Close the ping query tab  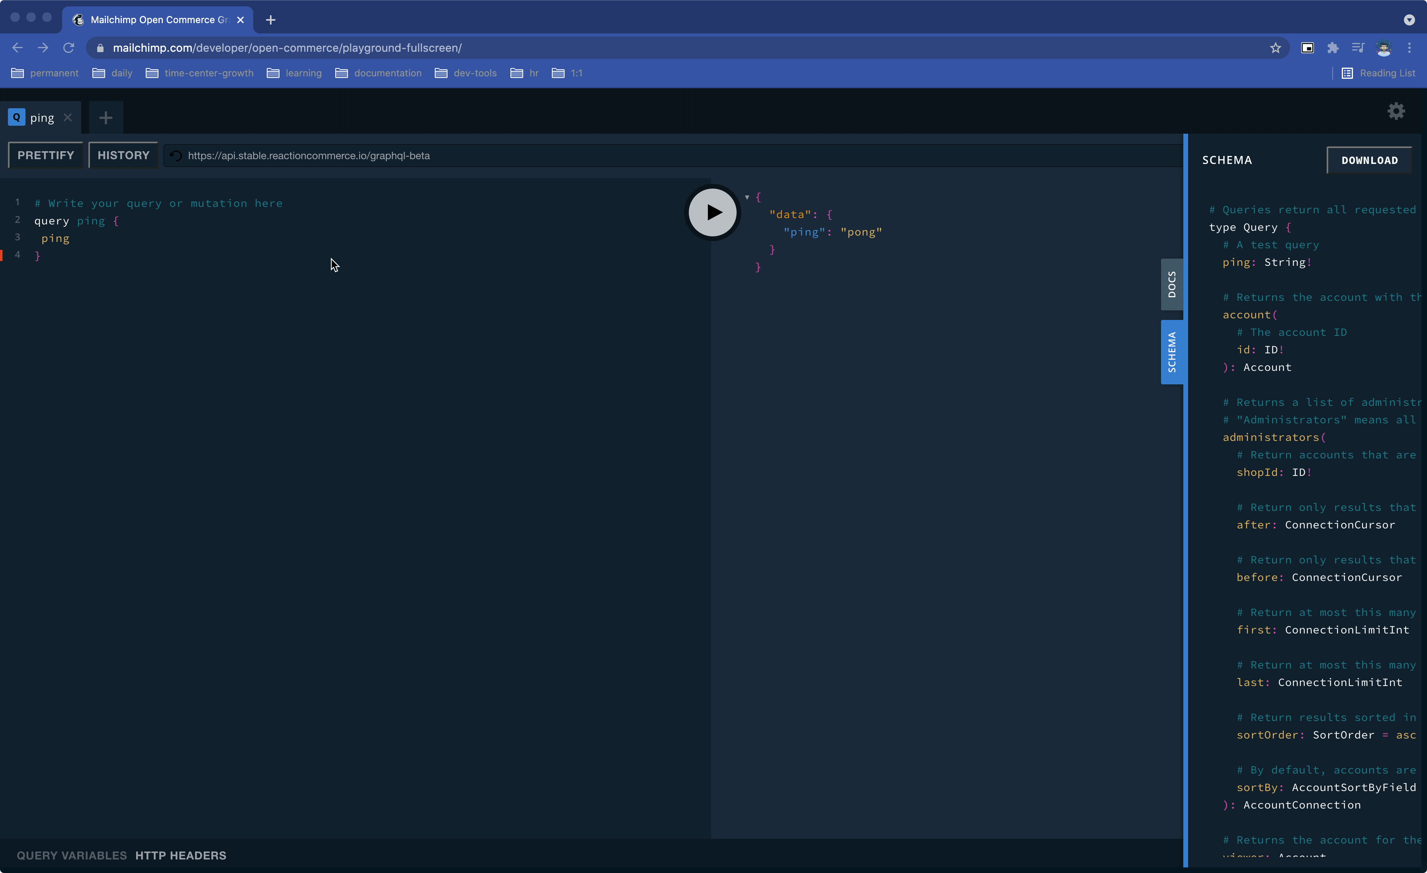(68, 117)
